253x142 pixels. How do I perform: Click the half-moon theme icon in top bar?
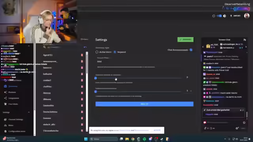225,16
